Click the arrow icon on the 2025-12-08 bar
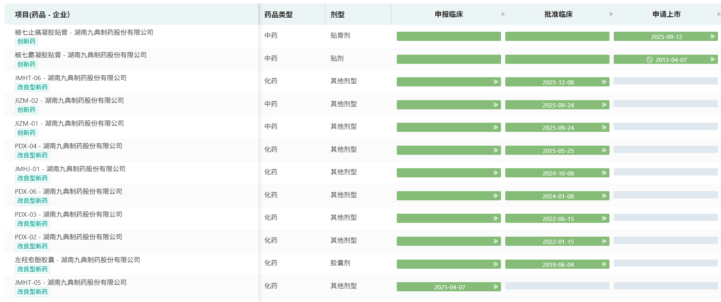 604,82
